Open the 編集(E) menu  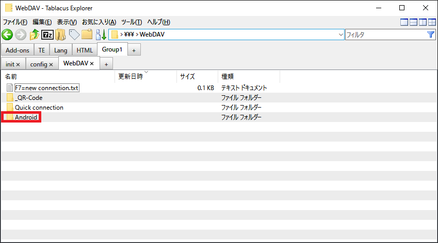pos(42,22)
